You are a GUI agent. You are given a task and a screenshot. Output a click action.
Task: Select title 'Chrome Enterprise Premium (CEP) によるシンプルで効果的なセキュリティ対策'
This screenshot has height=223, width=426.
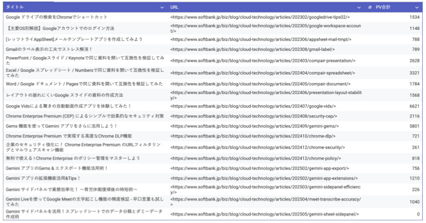pyautogui.click(x=85, y=116)
